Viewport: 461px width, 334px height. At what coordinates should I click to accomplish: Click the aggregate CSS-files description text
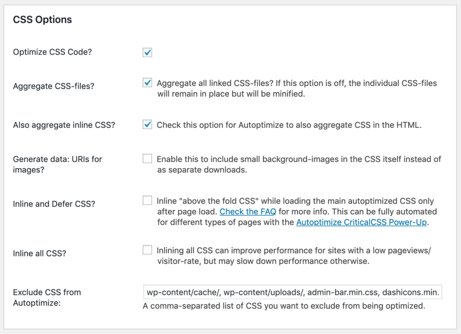coord(297,88)
